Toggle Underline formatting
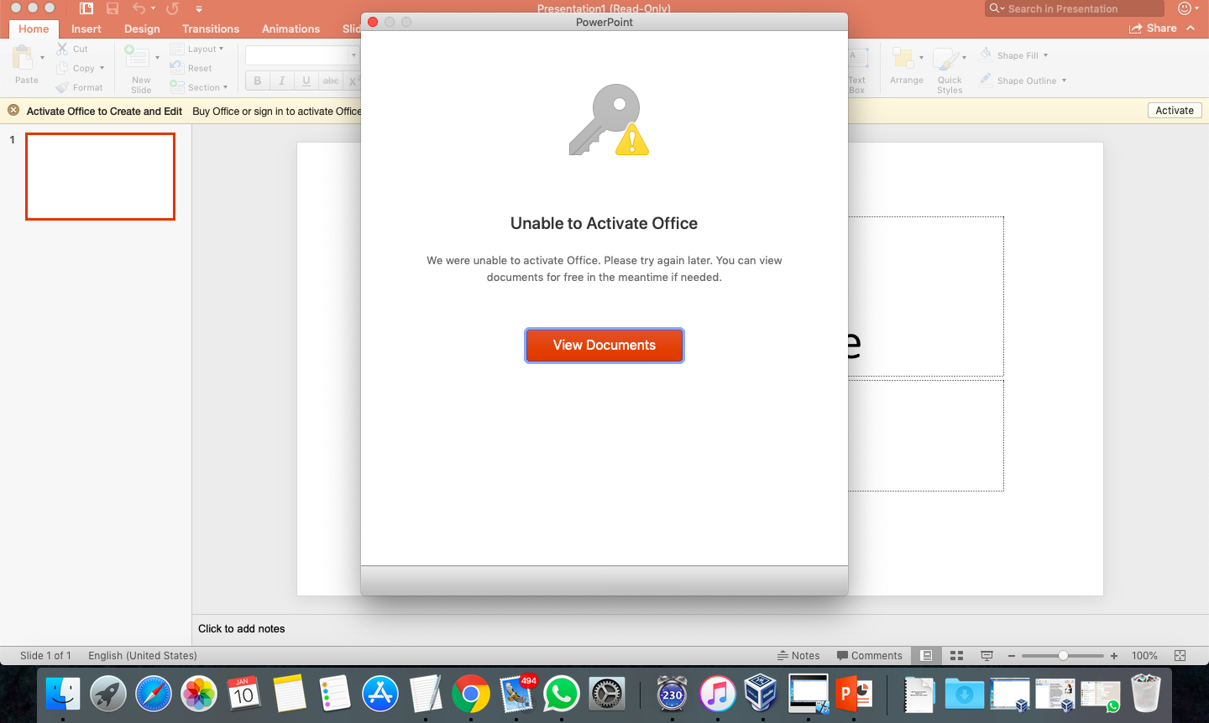Image resolution: width=1209 pixels, height=723 pixels. click(306, 81)
